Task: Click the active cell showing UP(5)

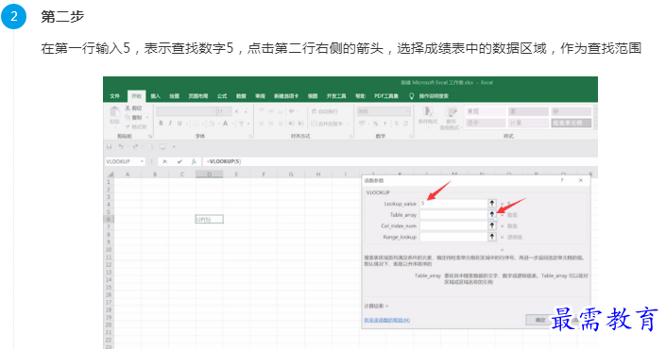Action: [x=210, y=219]
